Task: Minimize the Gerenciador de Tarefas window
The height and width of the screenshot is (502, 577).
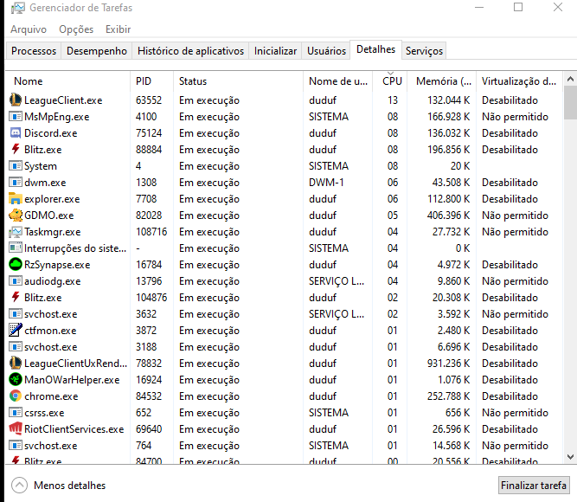Action: 478,8
